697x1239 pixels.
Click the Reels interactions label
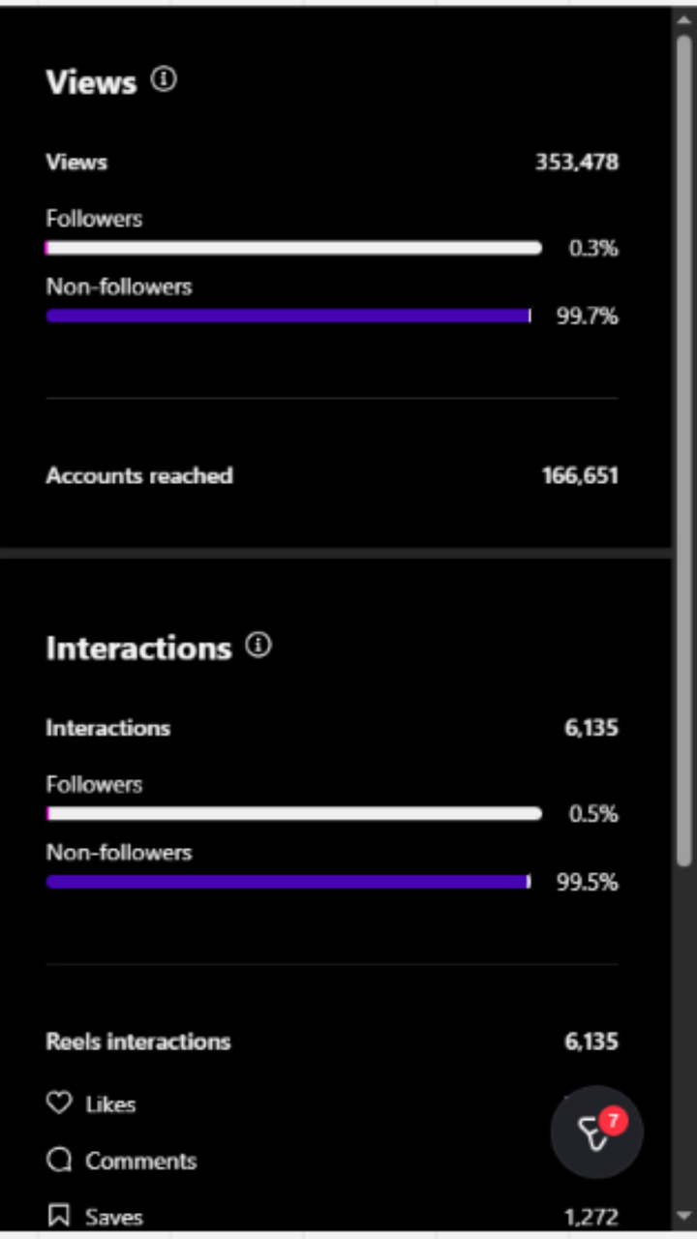[x=138, y=1042]
